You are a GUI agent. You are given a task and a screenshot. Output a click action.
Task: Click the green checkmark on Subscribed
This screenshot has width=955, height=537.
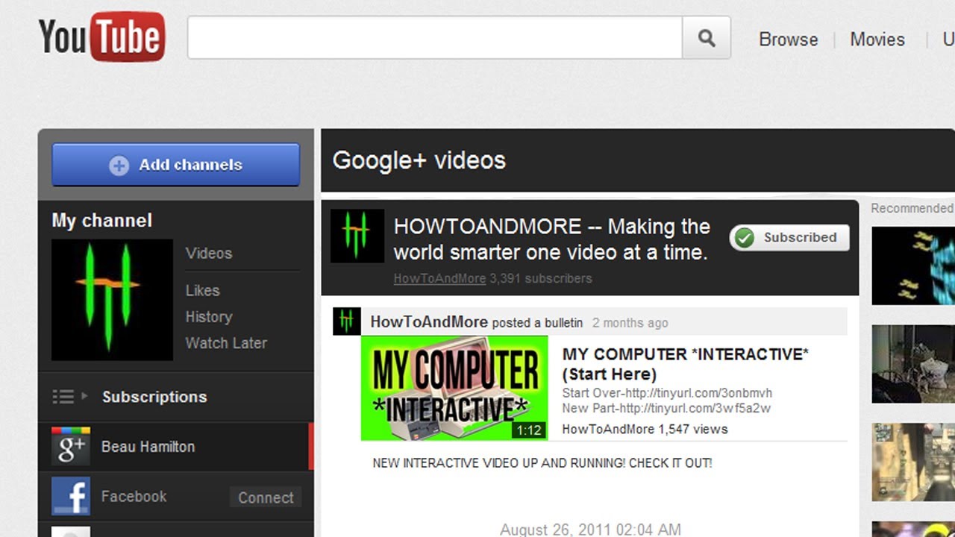(745, 238)
